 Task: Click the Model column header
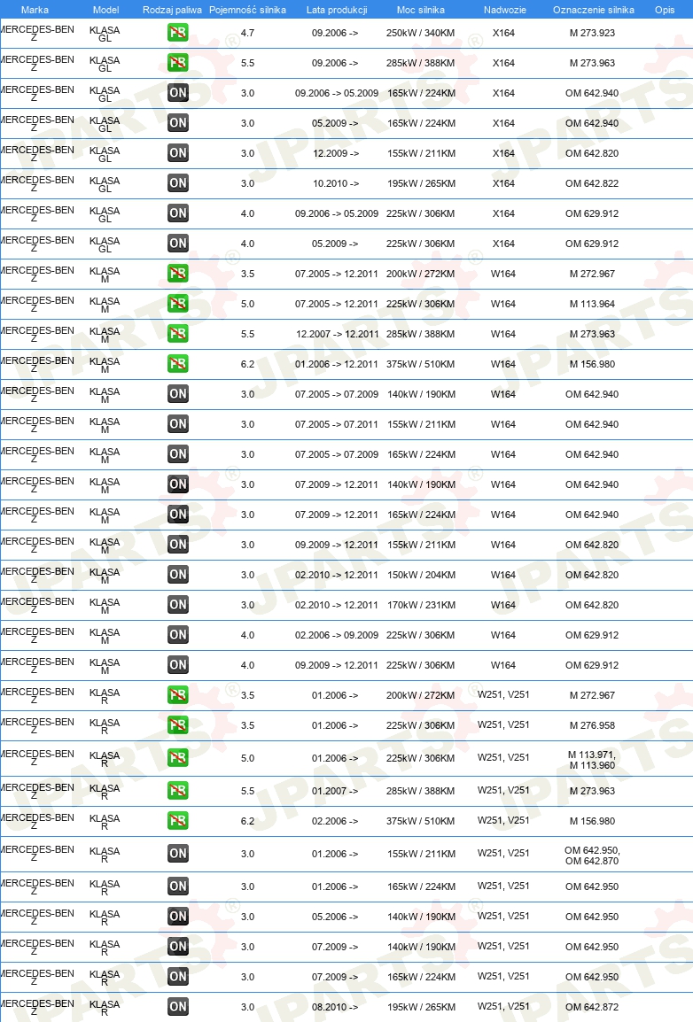(105, 10)
